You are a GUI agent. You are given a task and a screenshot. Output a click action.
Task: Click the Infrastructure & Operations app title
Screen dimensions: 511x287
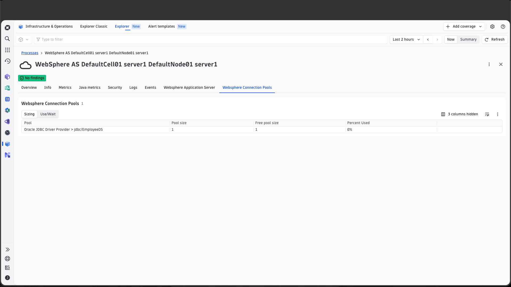(46, 27)
